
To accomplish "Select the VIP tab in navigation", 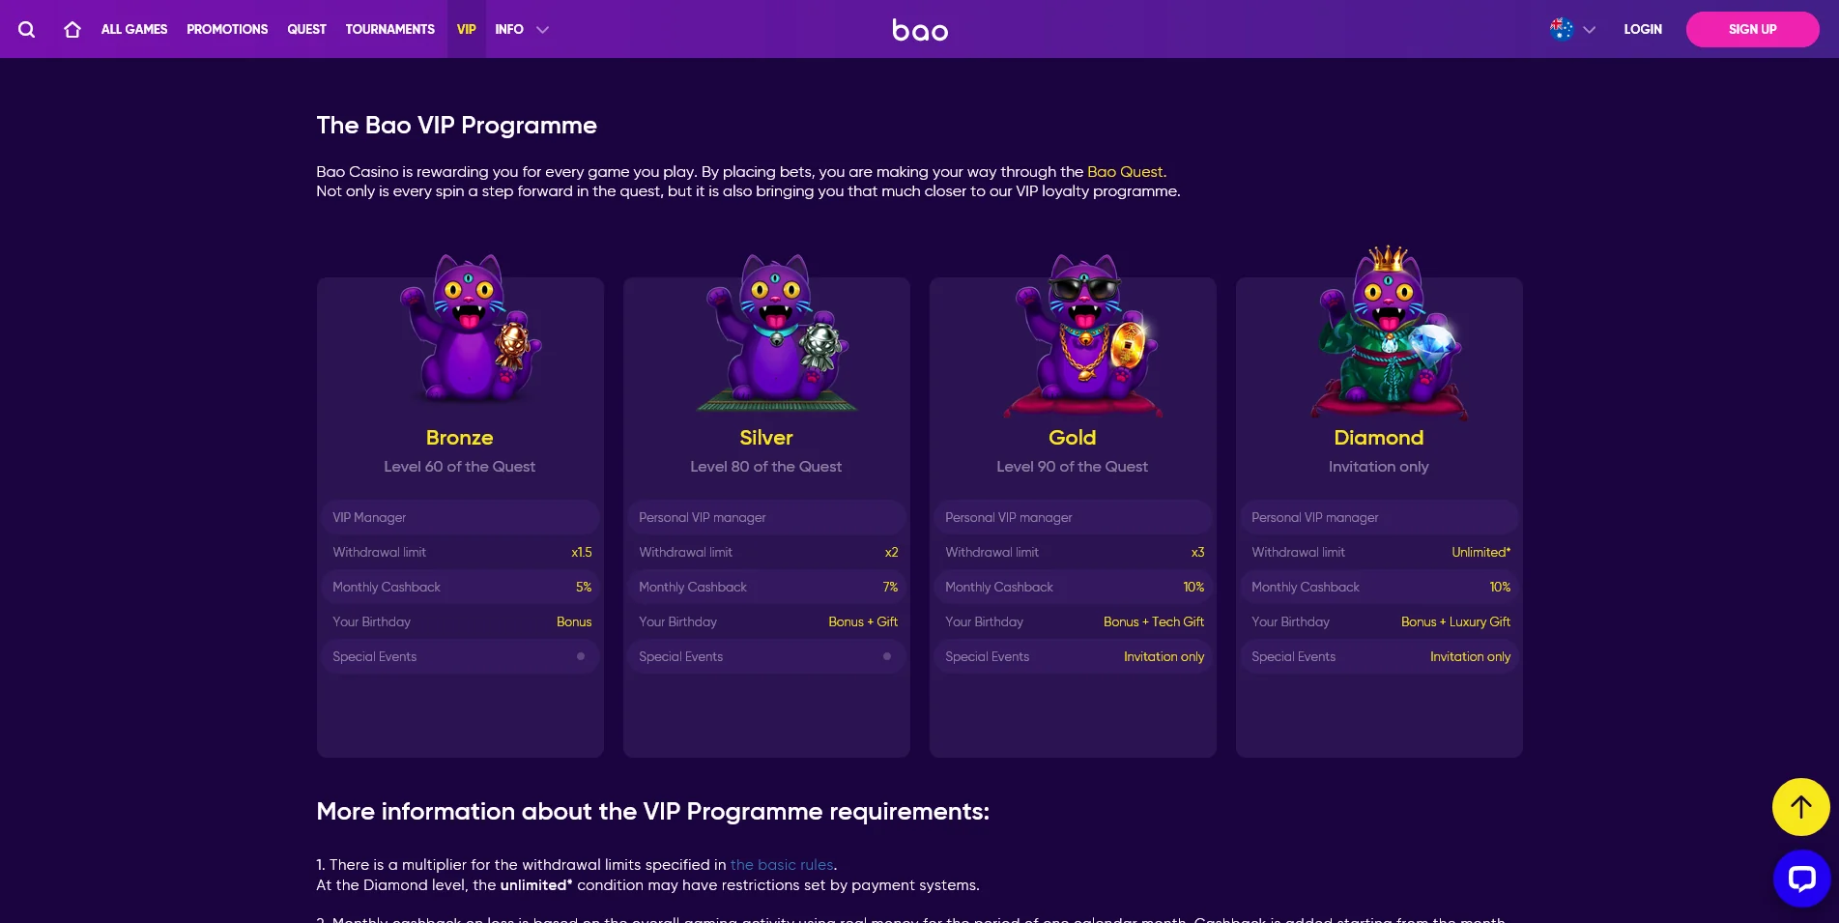I will click(466, 29).
